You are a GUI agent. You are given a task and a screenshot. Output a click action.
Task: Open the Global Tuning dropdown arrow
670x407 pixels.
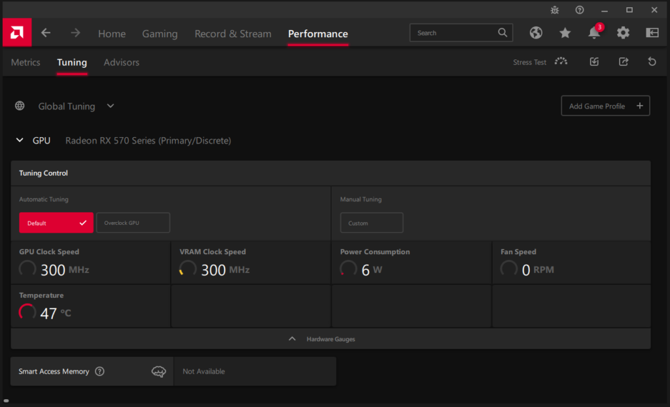[x=111, y=106]
